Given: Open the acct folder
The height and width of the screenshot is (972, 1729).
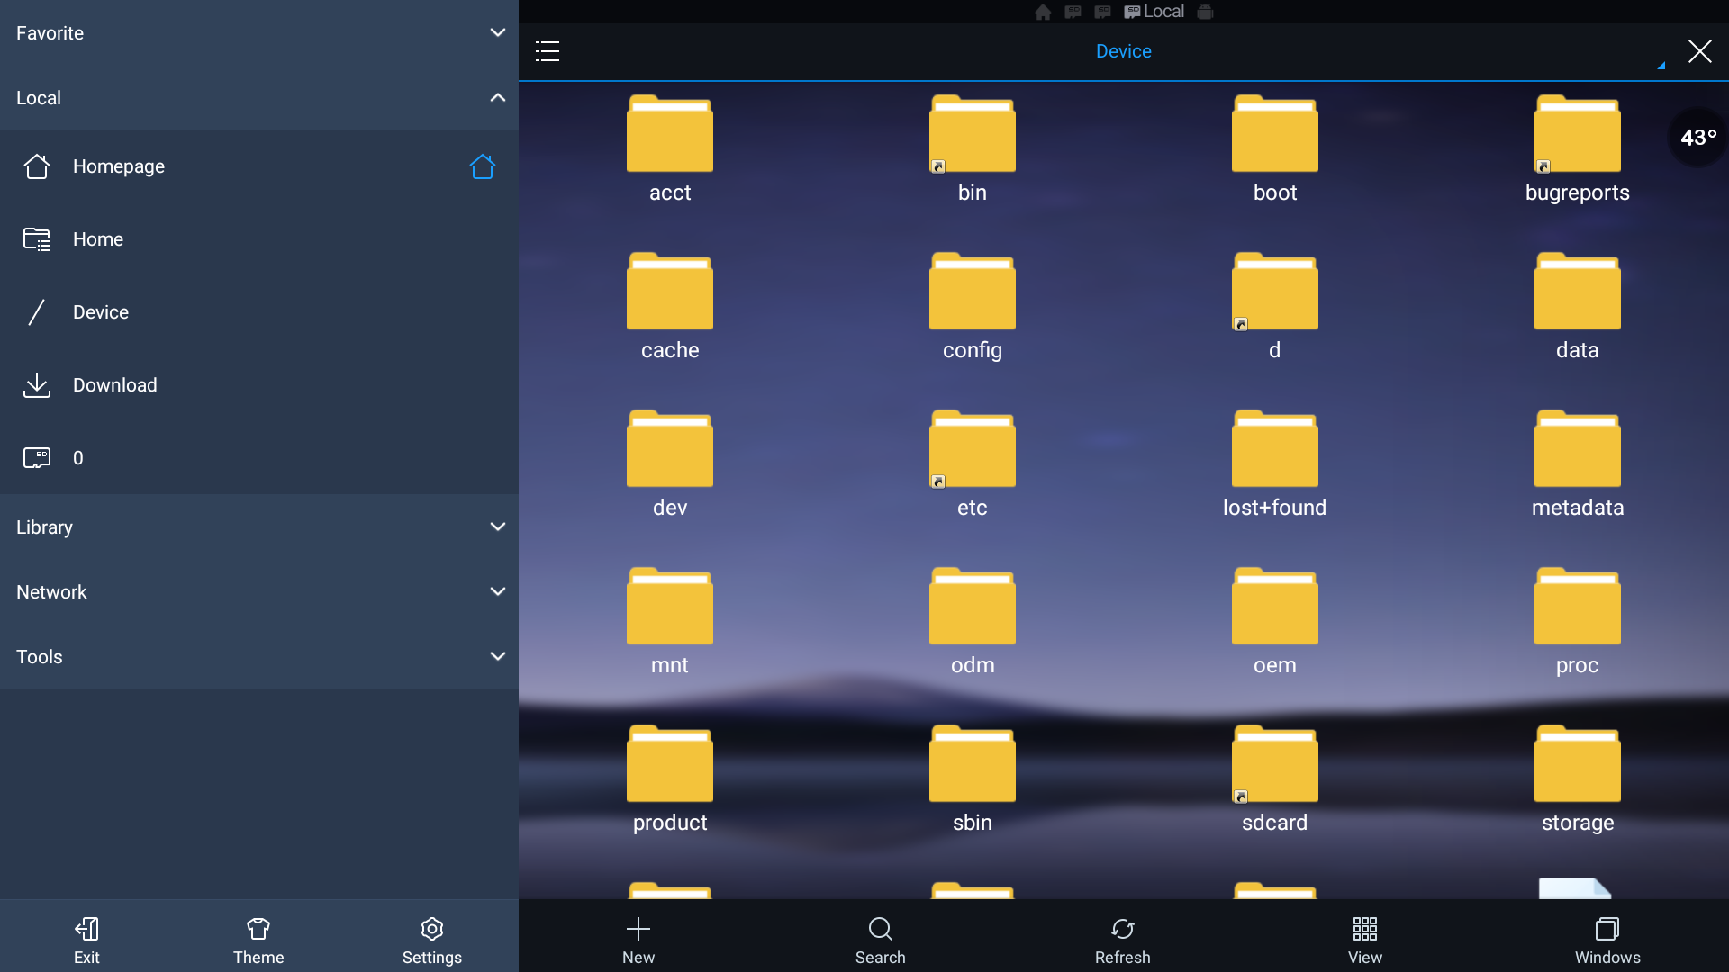Looking at the screenshot, I should 670,150.
